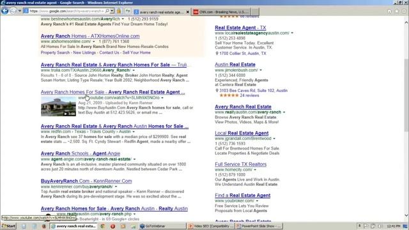This screenshot has width=409, height=230.
Task: Open Avery Ranch Homes for Sale - Realty Austin result
Action: coord(114,209)
